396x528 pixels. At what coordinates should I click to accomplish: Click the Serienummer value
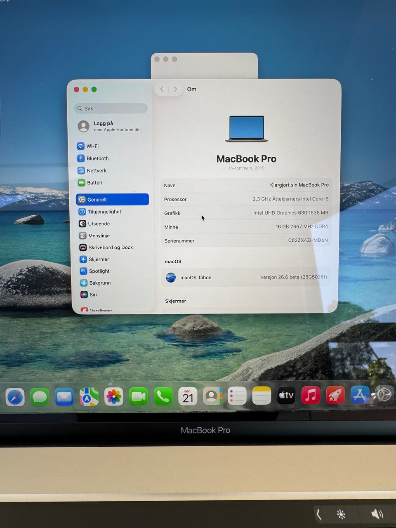tap(308, 240)
